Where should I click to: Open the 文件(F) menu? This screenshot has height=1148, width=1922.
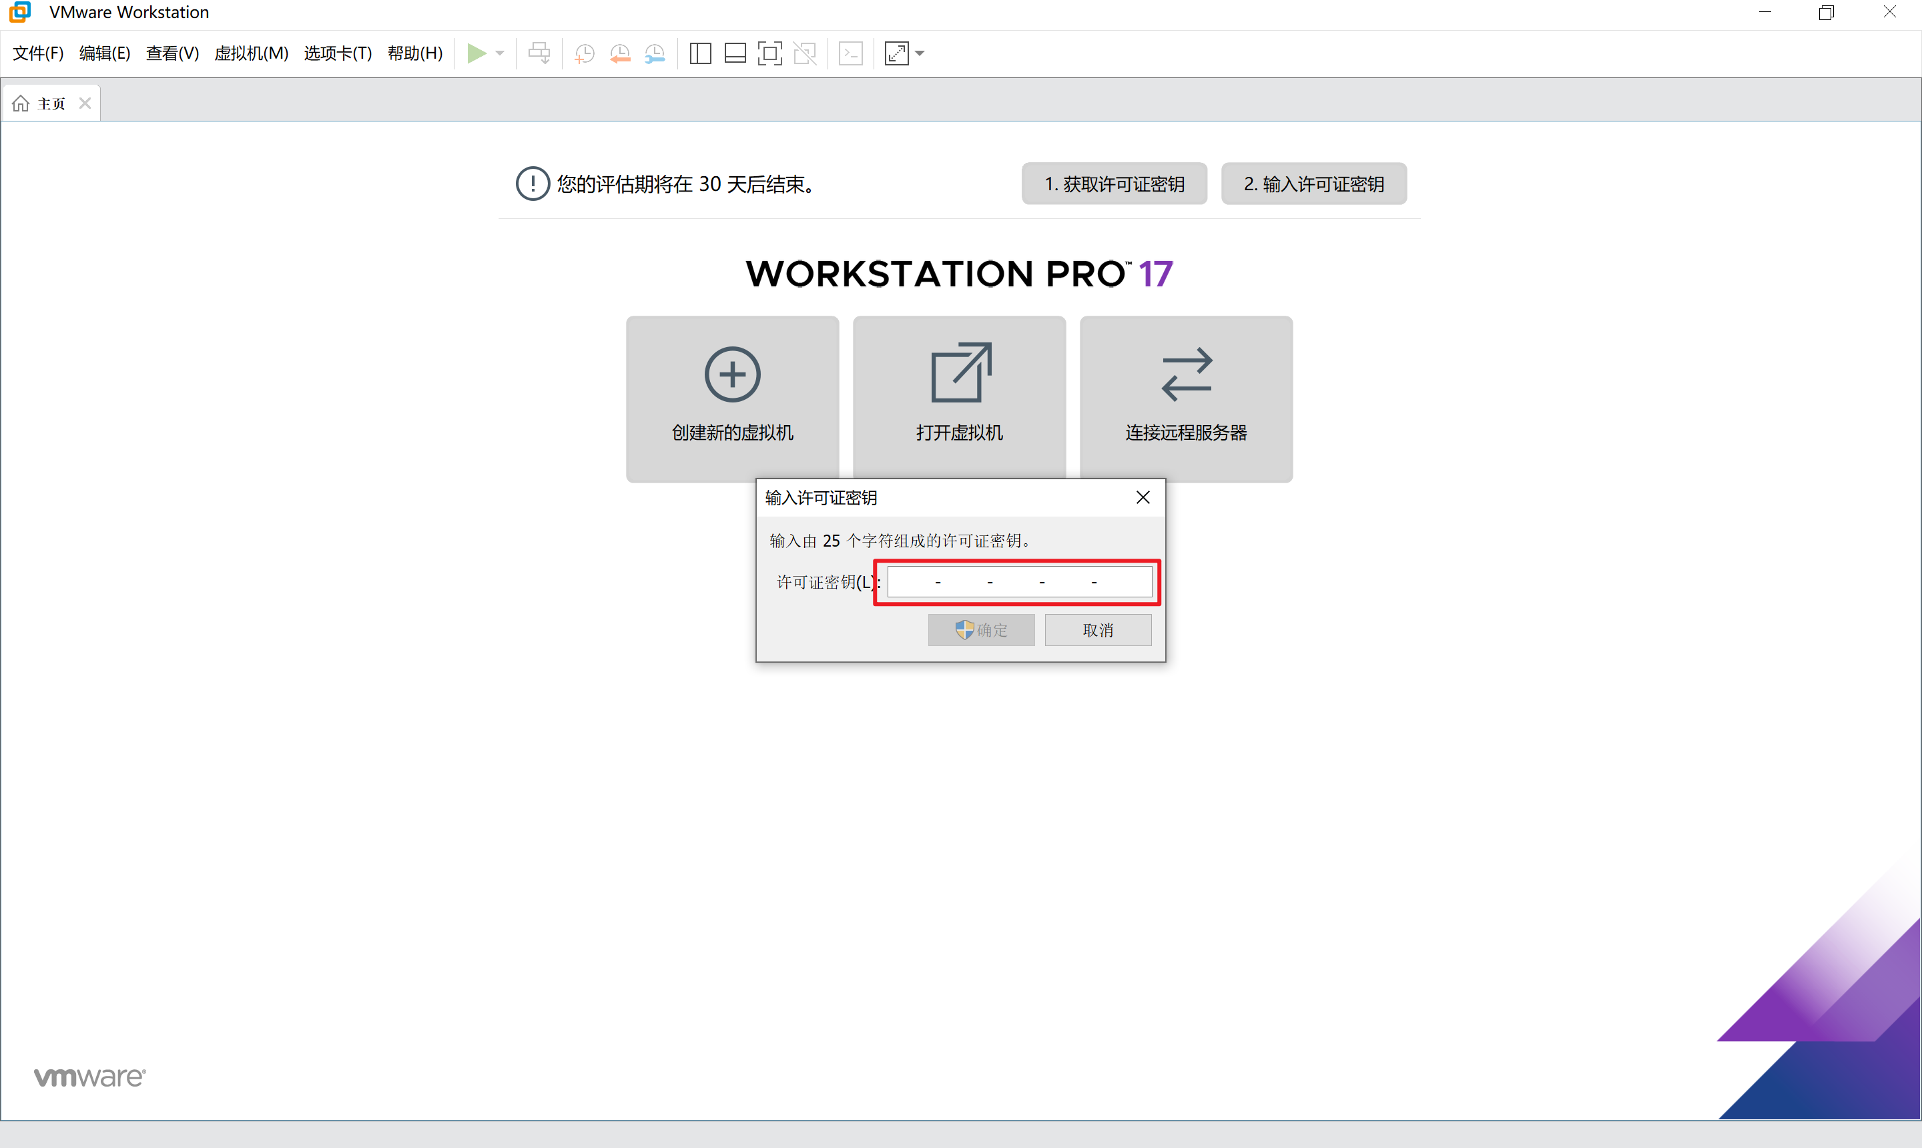click(x=38, y=53)
